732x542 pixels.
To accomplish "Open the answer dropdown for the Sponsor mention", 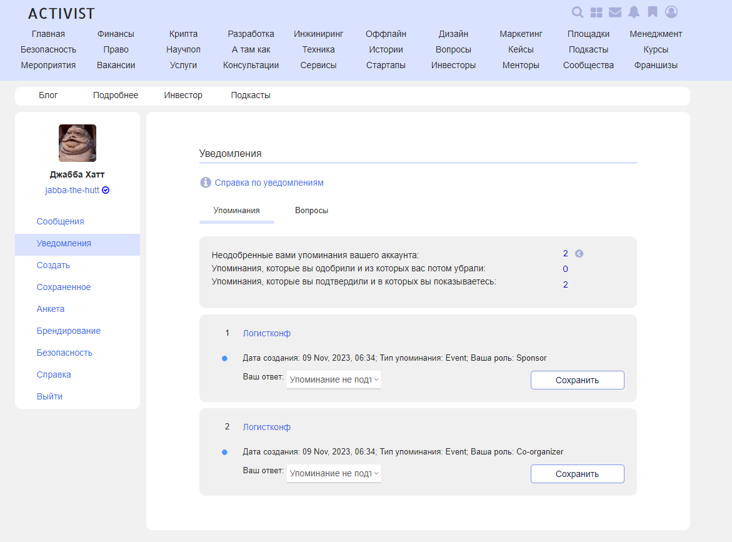I will pos(334,379).
